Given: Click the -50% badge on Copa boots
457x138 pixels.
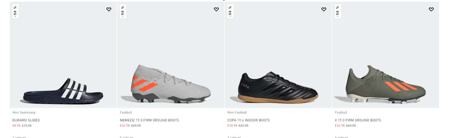Looking at the screenshot, I should pos(230,11).
